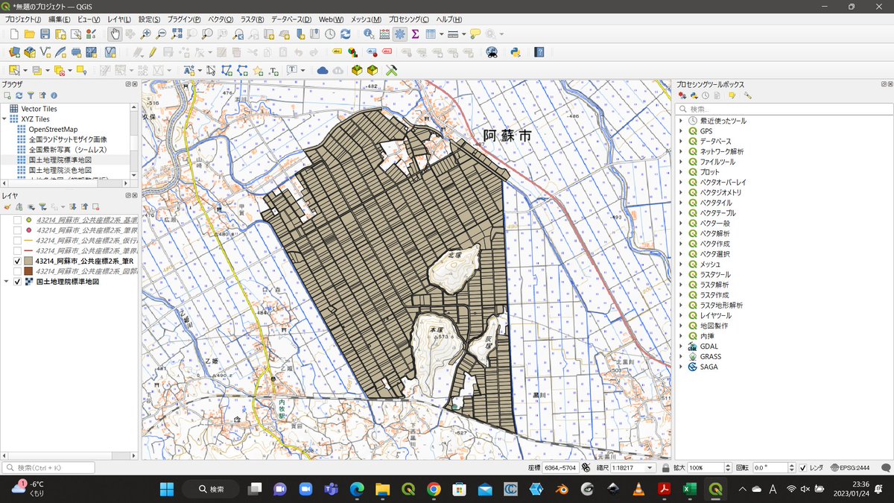Select the Pan Map hand tool
The image size is (894, 503).
pos(115,34)
